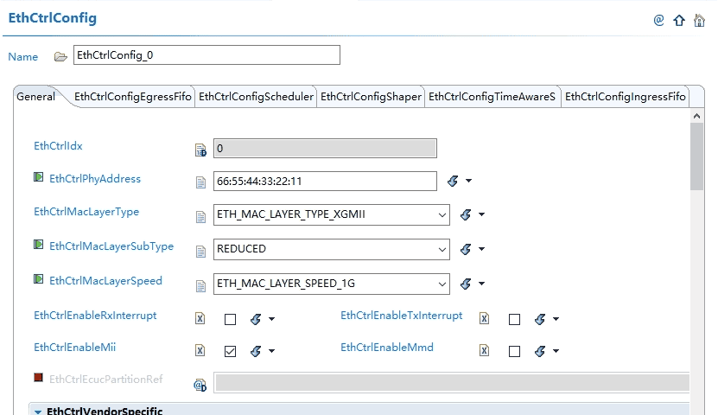Tick the EthCtrlEnableMmd checkbox
Image resolution: width=718 pixels, height=415 pixels.
[514, 351]
